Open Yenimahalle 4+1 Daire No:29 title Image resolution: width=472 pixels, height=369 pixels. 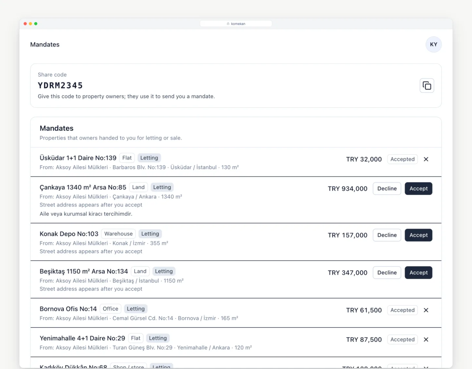82,338
